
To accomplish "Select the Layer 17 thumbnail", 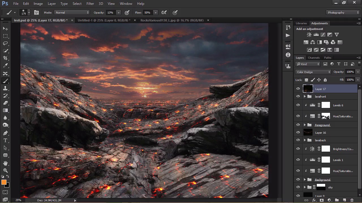I will [308, 89].
